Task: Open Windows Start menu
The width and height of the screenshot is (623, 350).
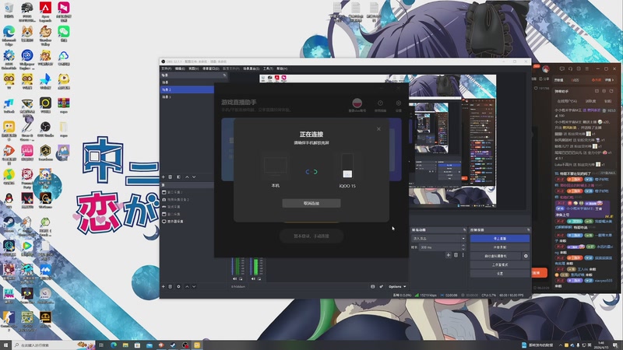Action: [5, 345]
